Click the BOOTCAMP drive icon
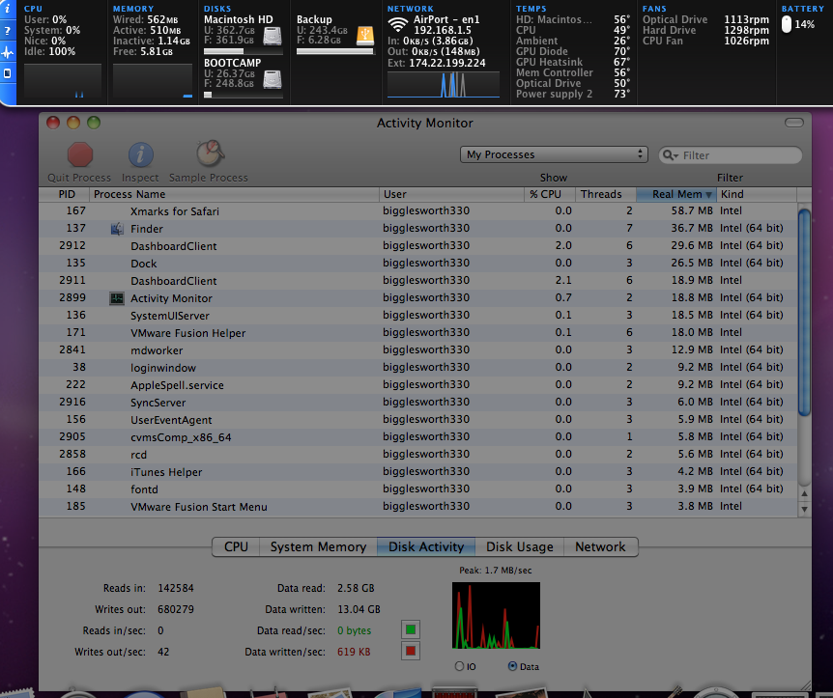The height and width of the screenshot is (698, 833). click(x=273, y=79)
